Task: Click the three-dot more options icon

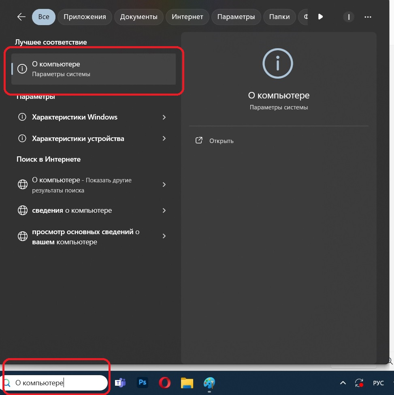Action: coord(368,17)
